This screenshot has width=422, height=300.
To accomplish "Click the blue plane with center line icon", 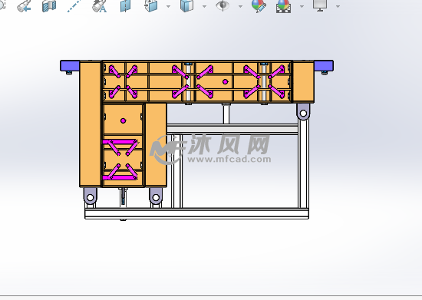I will tap(125, 6).
